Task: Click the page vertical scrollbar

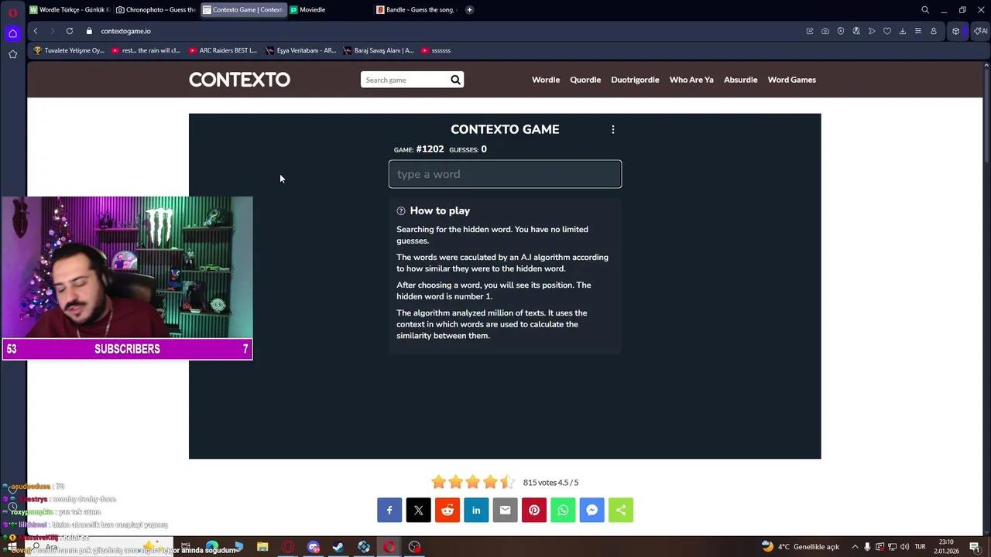Action: (x=987, y=116)
